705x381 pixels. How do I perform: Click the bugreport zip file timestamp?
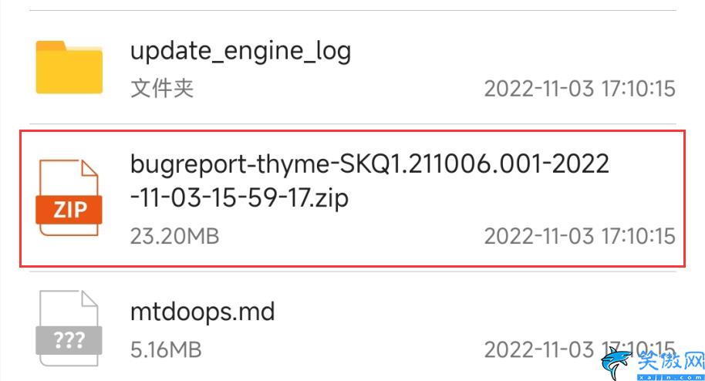tap(579, 236)
